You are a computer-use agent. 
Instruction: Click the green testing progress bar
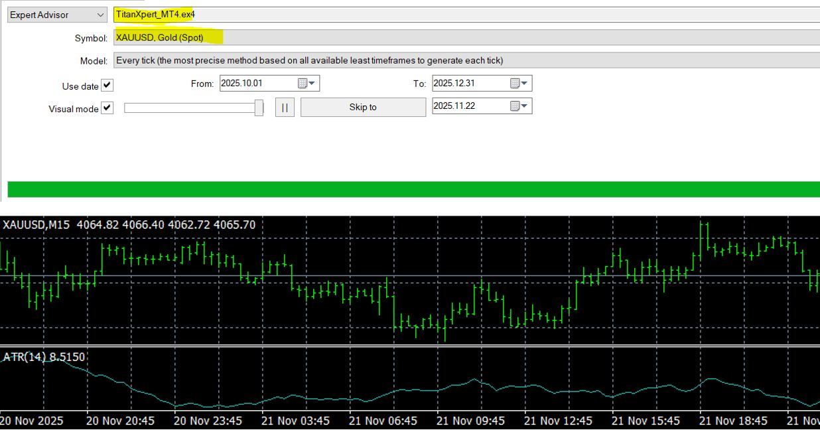413,189
